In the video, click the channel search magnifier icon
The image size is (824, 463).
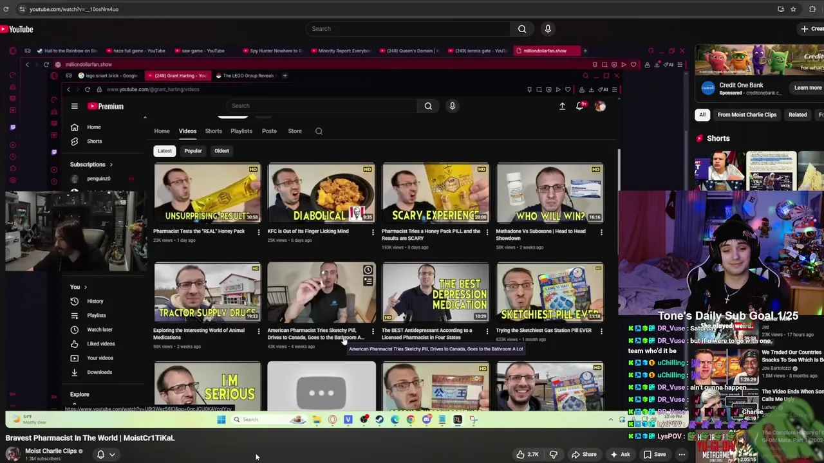click(x=319, y=131)
